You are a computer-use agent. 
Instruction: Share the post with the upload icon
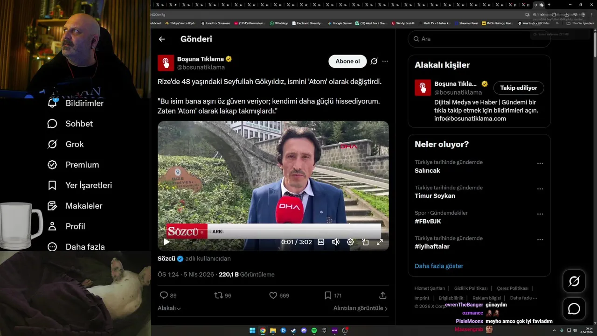pos(383,295)
